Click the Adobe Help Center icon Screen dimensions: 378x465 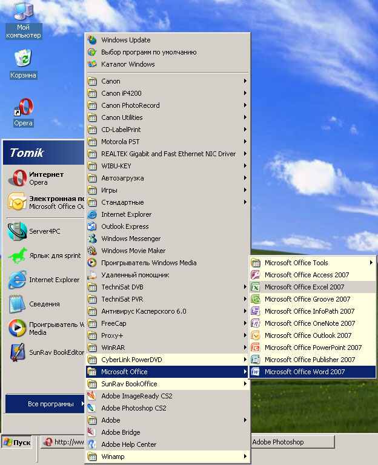pyautogui.click(x=92, y=444)
